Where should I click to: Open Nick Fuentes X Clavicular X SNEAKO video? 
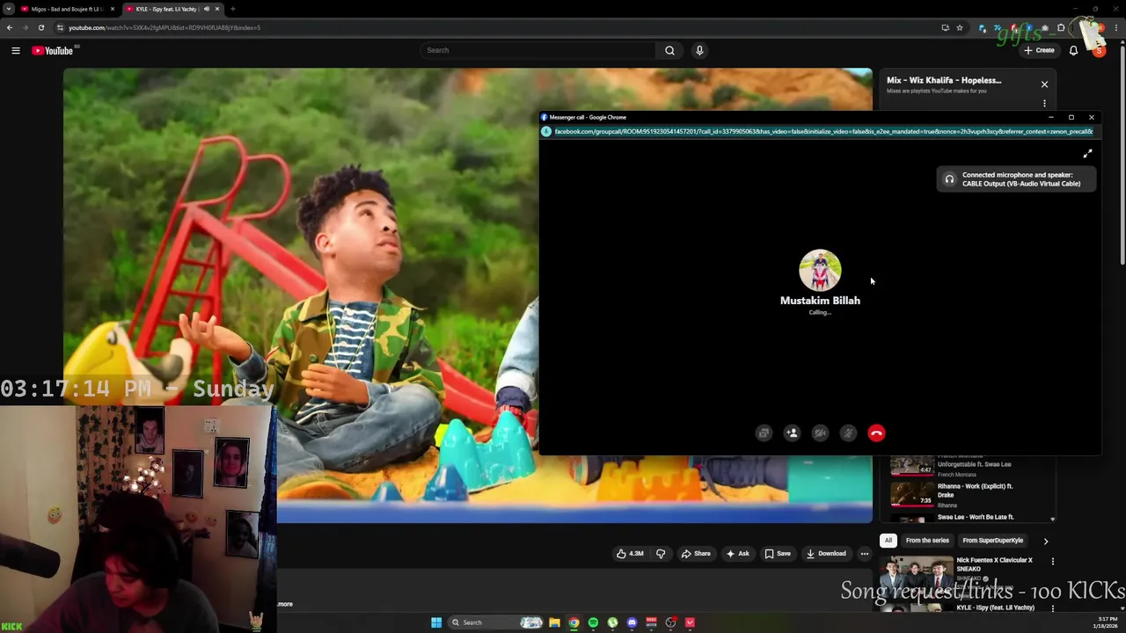coord(994,564)
